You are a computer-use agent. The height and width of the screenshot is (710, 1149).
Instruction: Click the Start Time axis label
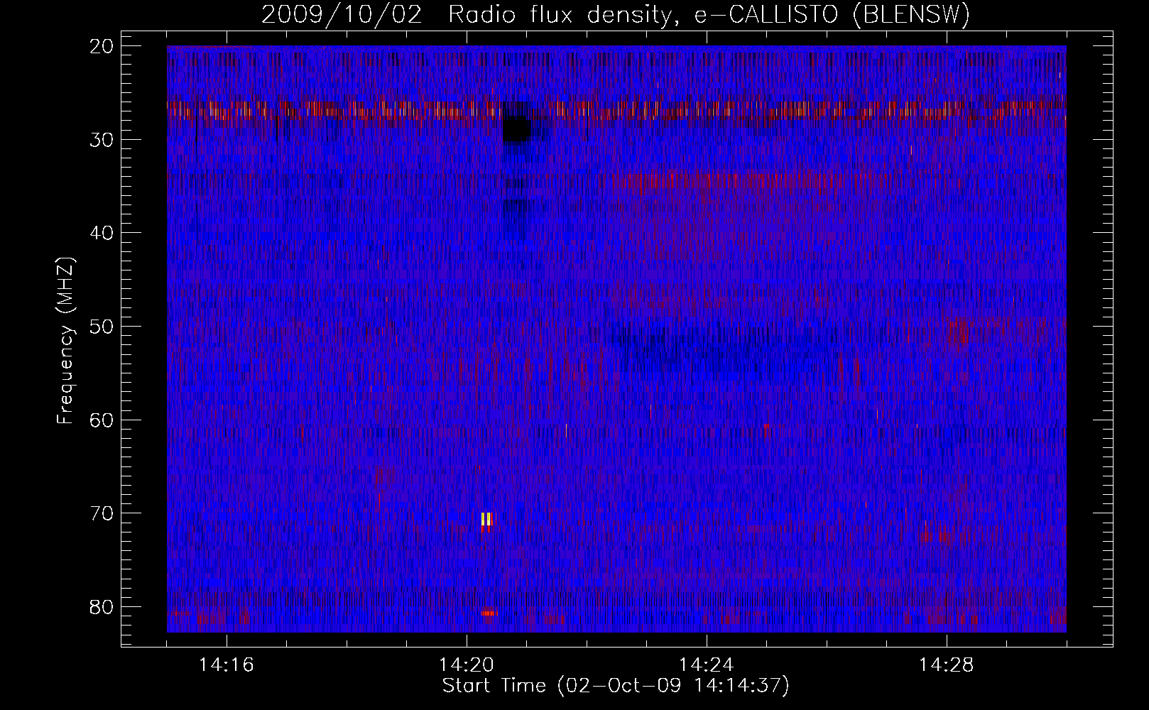click(x=616, y=686)
